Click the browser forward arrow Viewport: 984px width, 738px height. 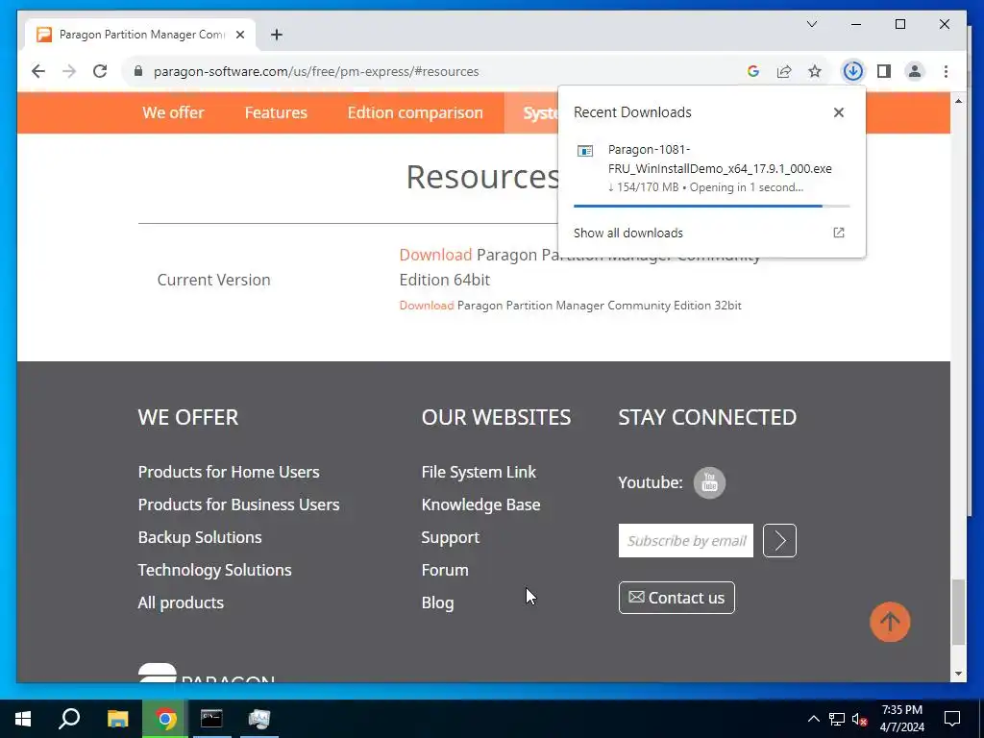(69, 71)
